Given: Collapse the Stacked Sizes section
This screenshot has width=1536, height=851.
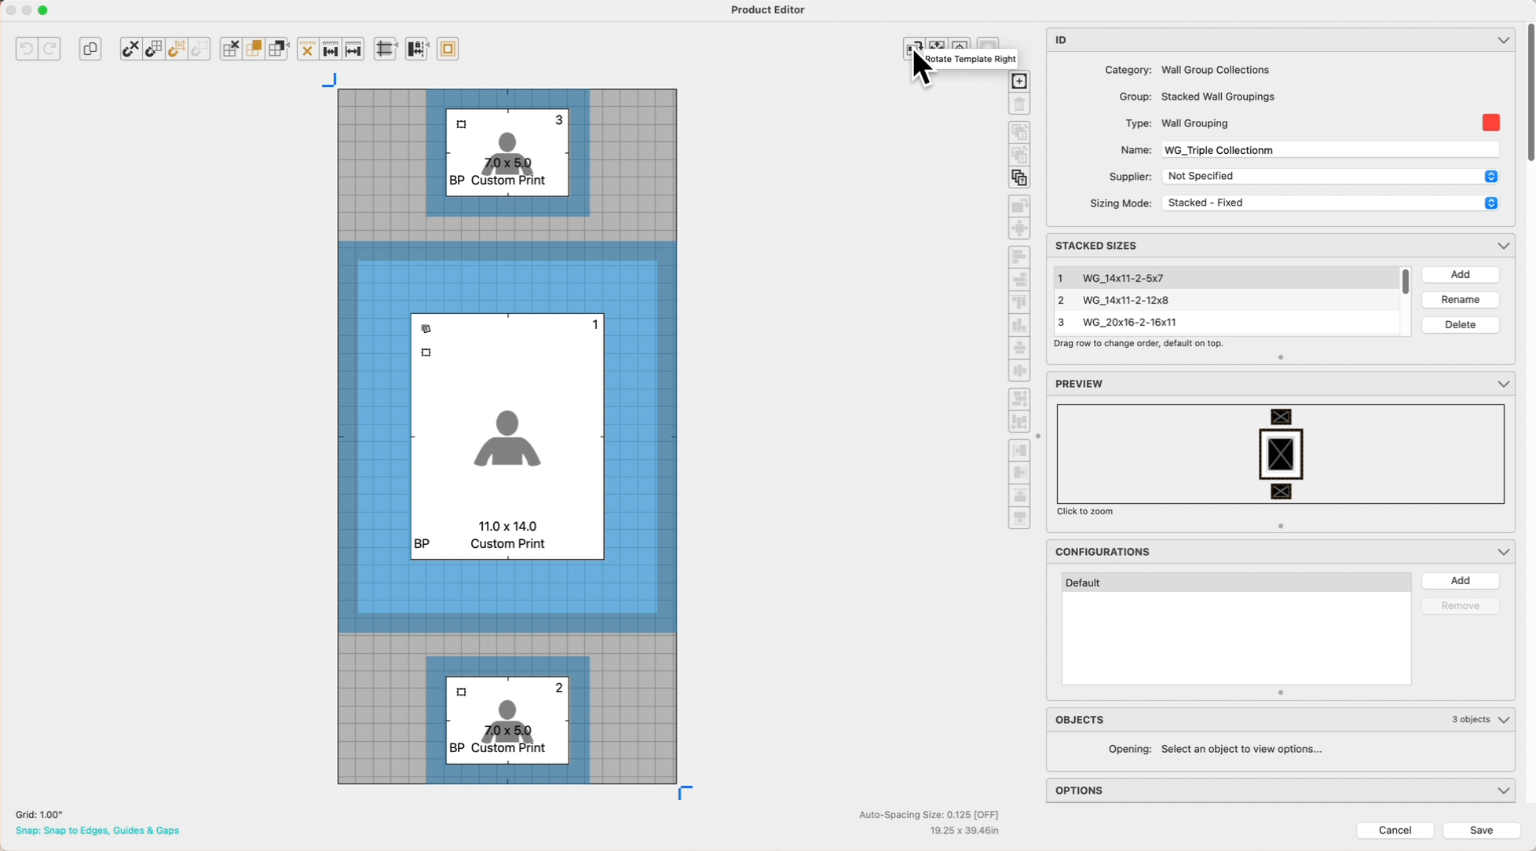Looking at the screenshot, I should pyautogui.click(x=1503, y=246).
